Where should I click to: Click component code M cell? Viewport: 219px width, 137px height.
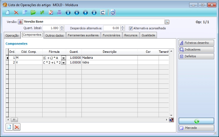[x=29, y=58]
